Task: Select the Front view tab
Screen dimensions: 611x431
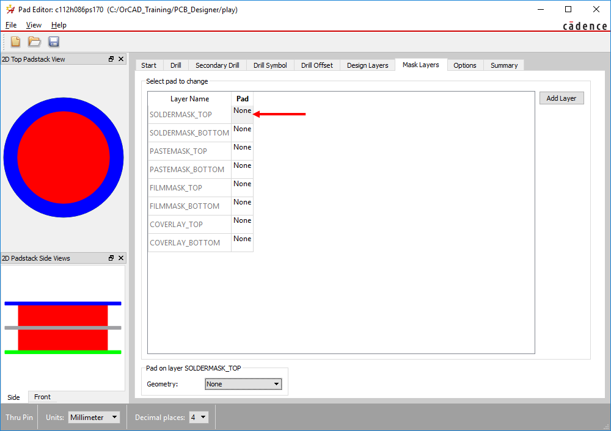Action: pyautogui.click(x=42, y=397)
